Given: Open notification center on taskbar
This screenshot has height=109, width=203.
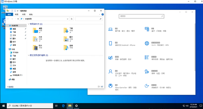Looking at the screenshot, I should 201,106.
